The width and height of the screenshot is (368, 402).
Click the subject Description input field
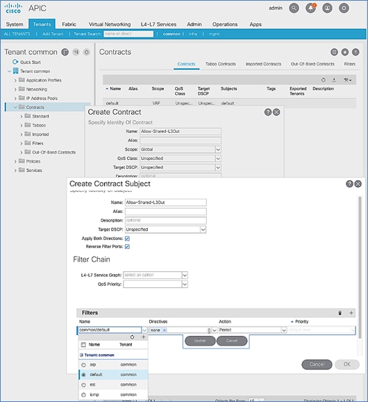pyautogui.click(x=165, y=220)
